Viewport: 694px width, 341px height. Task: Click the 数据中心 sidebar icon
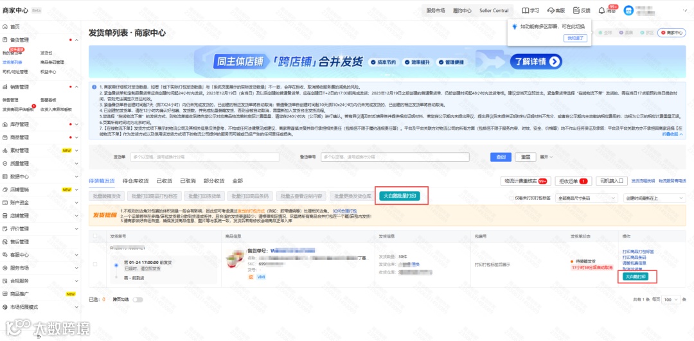[5, 177]
